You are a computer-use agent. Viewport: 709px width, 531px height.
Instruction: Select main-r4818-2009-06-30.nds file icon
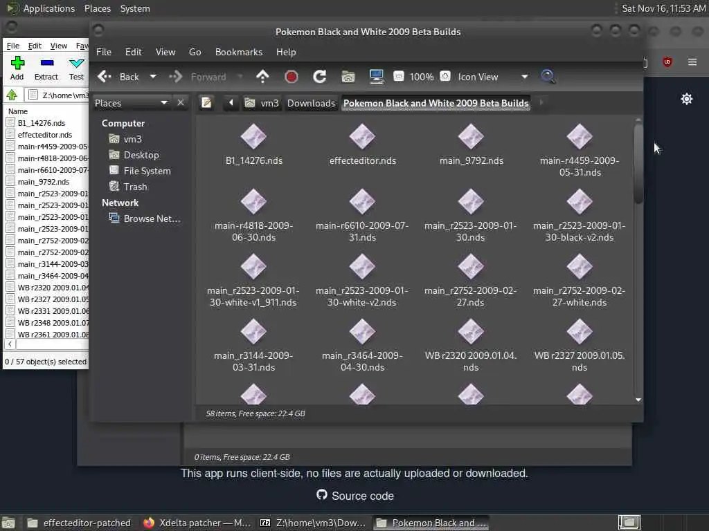pos(253,202)
